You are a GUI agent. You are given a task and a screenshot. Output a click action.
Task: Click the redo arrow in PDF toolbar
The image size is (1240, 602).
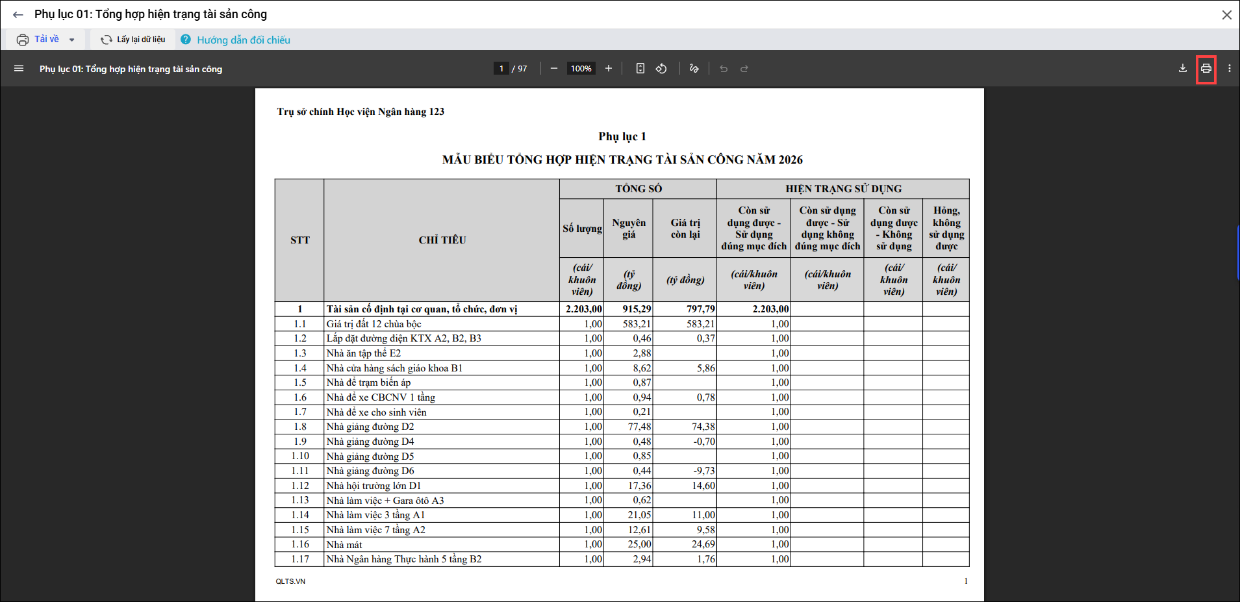pos(744,68)
